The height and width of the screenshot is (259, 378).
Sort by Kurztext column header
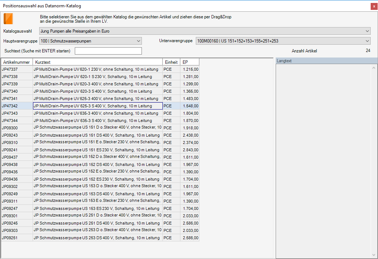point(98,62)
